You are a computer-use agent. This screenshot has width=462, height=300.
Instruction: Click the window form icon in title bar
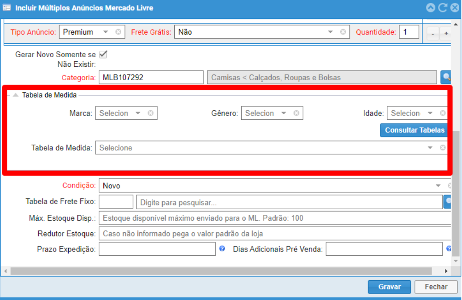click(6, 8)
